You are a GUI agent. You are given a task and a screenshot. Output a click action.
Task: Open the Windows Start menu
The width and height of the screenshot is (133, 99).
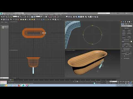point(2,85)
